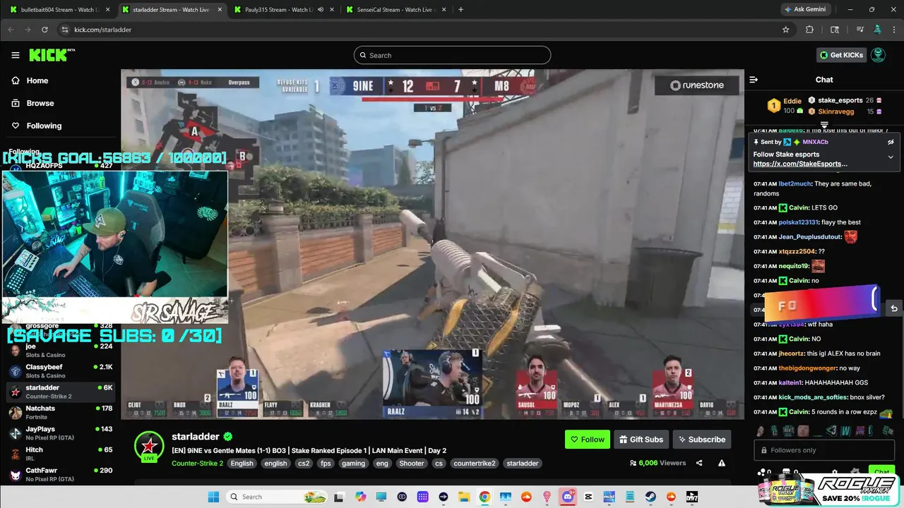Expand the pinned message chevron
The image size is (904, 508).
coord(891,157)
